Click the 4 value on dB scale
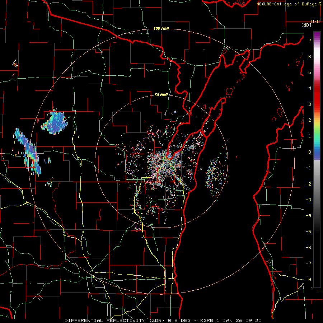 click(310, 88)
